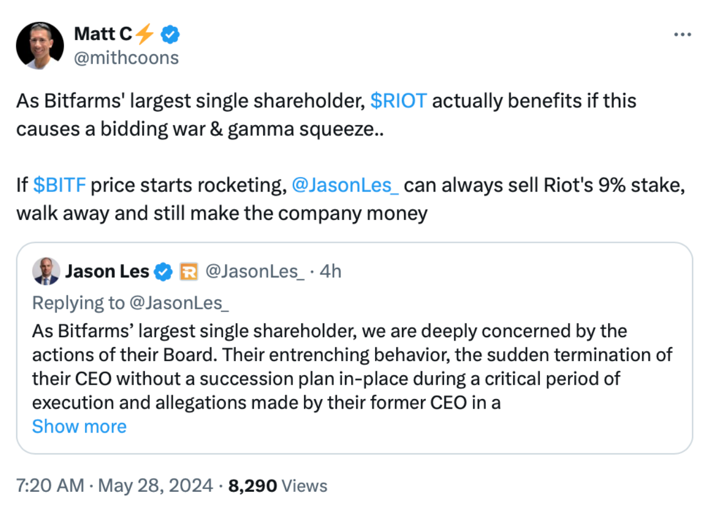Click the Jason Les name in the quoted tweet

107,272
